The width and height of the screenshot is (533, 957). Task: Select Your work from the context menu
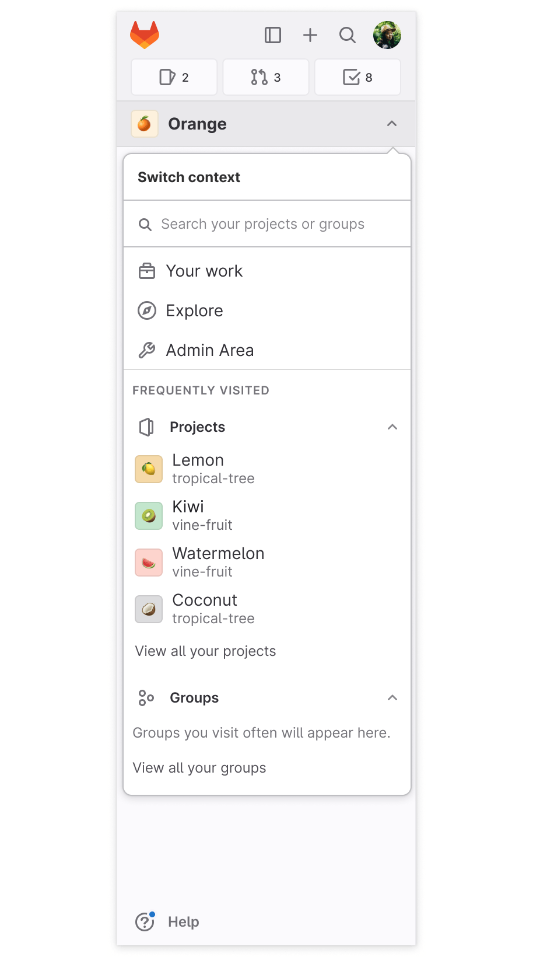pos(204,271)
